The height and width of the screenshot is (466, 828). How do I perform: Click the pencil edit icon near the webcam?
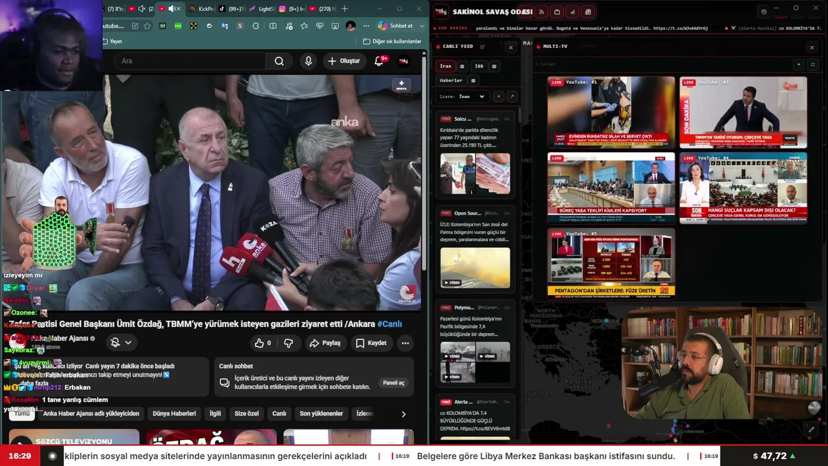(x=811, y=429)
